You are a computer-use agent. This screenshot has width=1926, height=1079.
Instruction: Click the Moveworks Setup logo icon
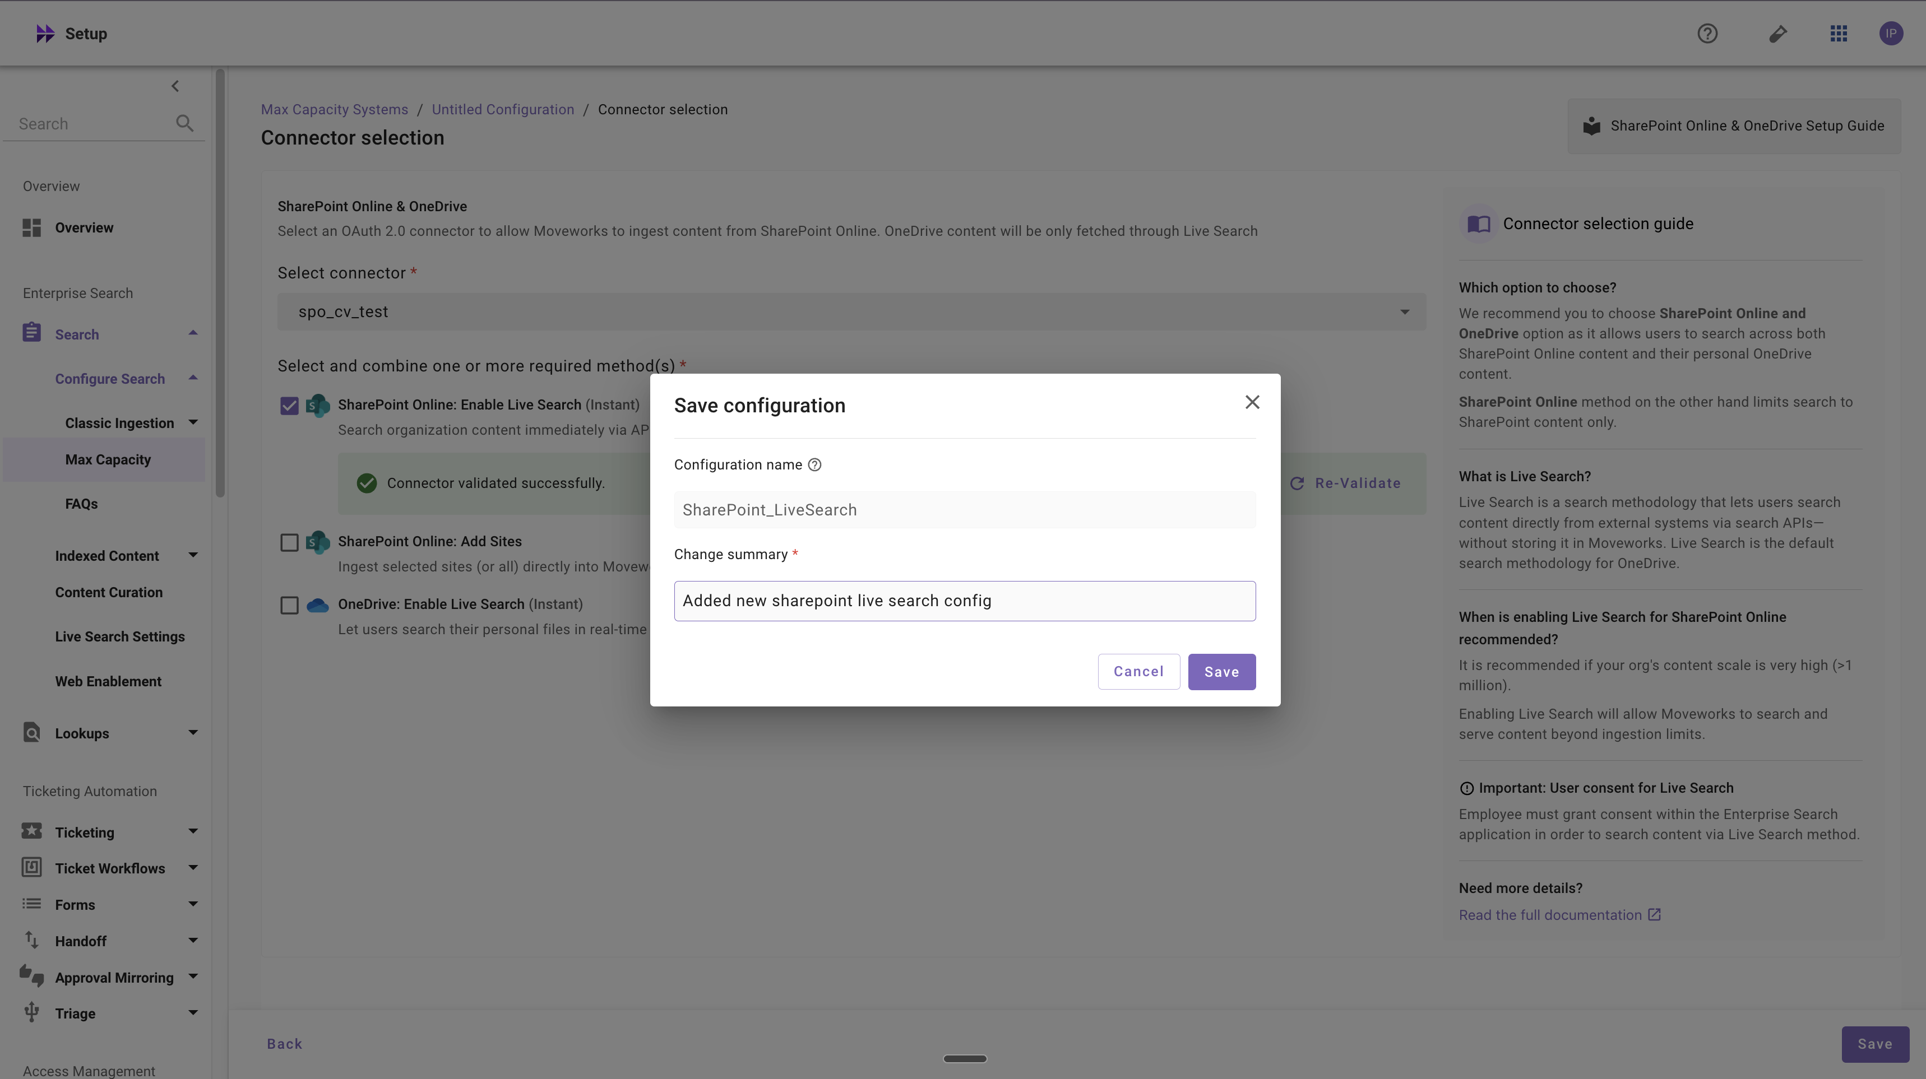(45, 34)
